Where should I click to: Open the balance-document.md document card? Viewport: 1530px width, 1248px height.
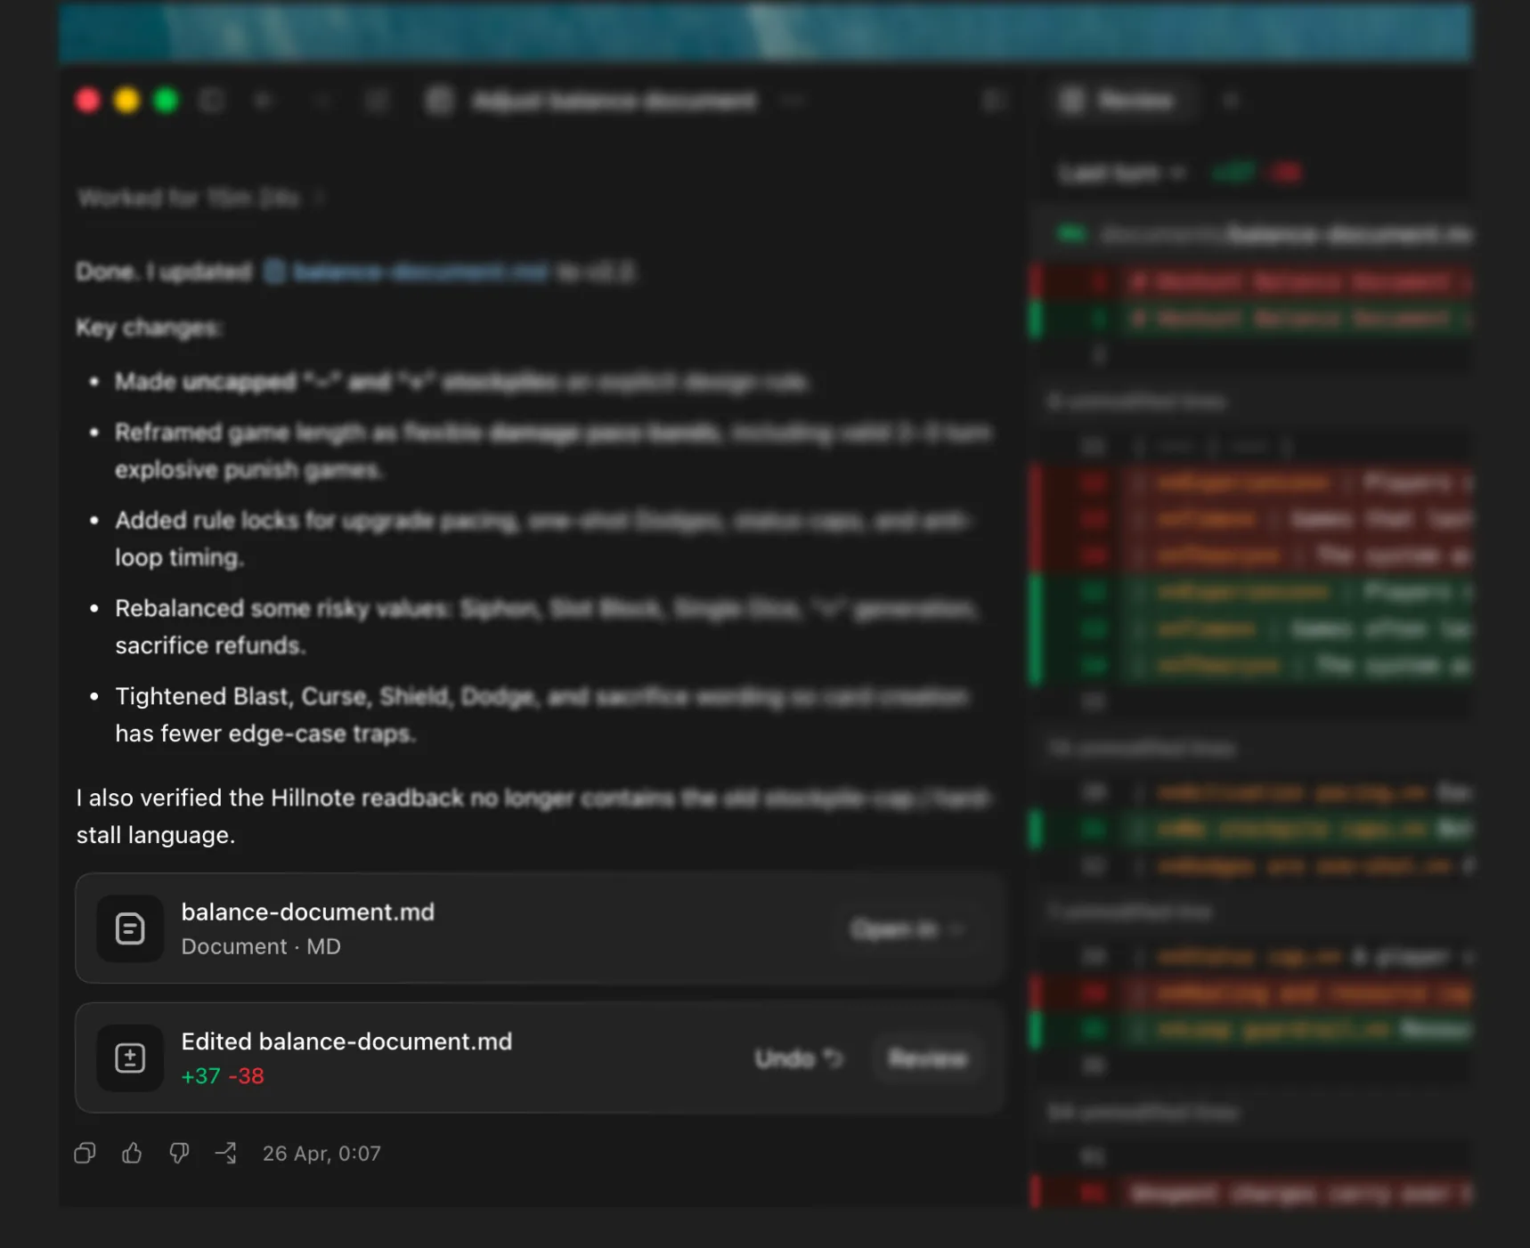pyautogui.click(x=540, y=928)
